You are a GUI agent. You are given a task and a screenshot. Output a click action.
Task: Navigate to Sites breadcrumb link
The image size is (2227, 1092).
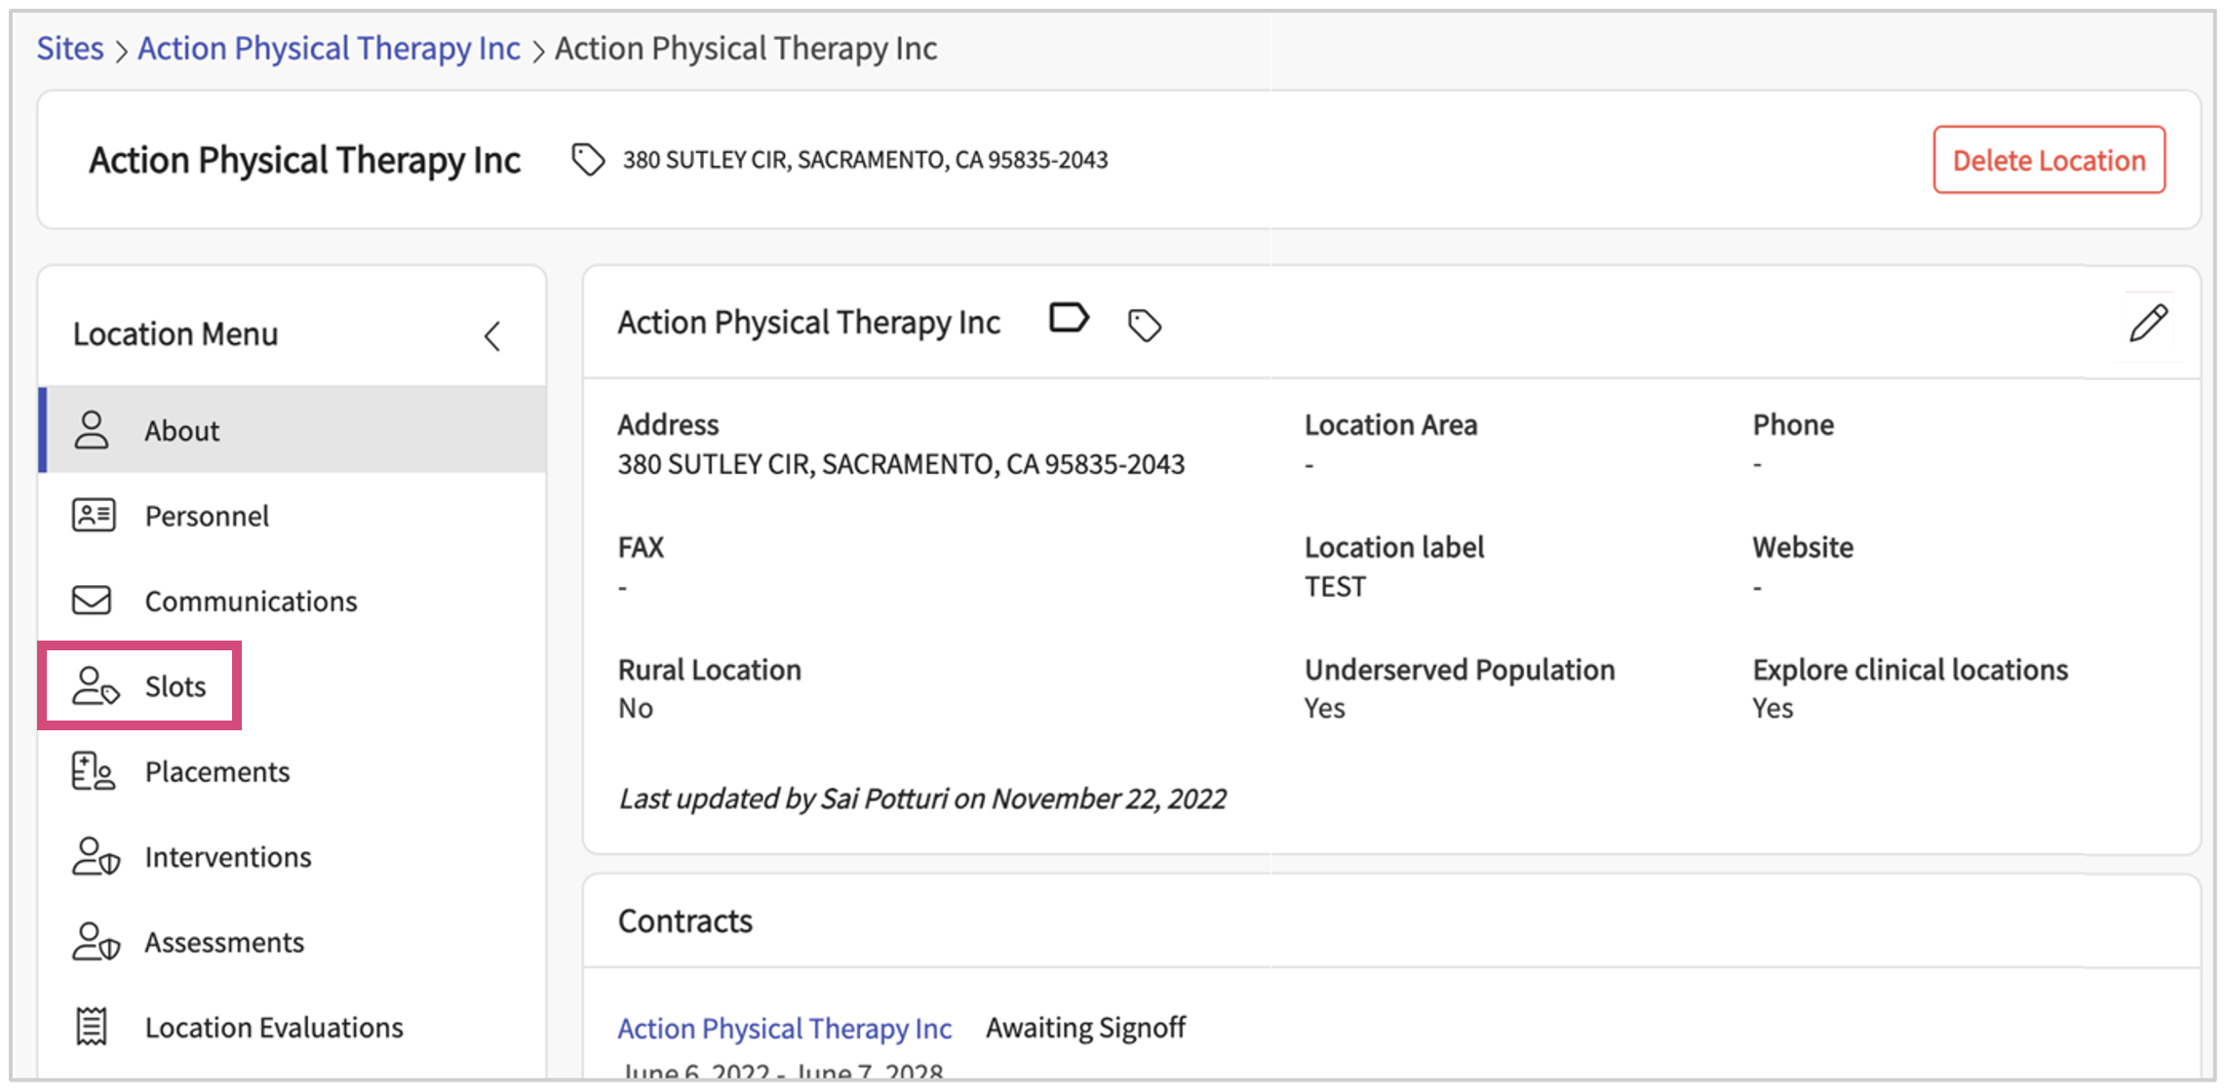70,49
